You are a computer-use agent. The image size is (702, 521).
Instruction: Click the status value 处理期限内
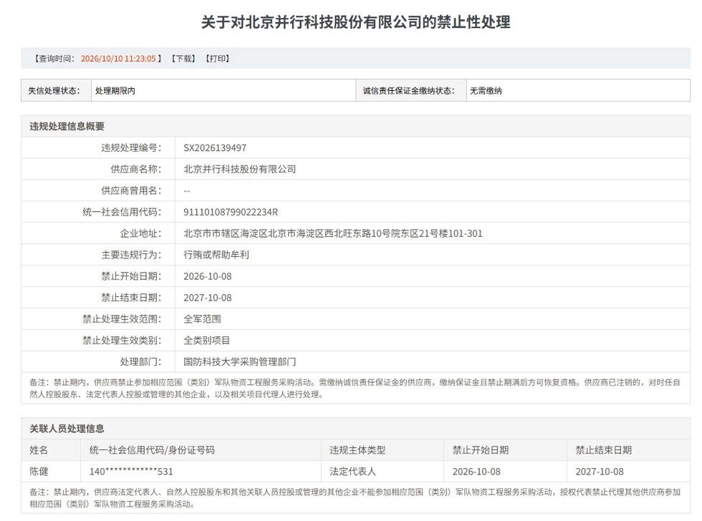point(115,91)
